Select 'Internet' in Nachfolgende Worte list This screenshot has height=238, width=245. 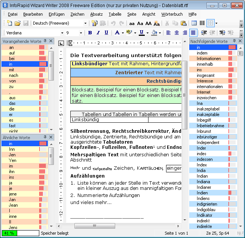click(213, 92)
